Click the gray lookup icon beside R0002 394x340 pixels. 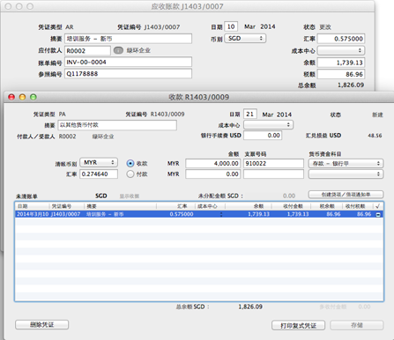point(118,50)
